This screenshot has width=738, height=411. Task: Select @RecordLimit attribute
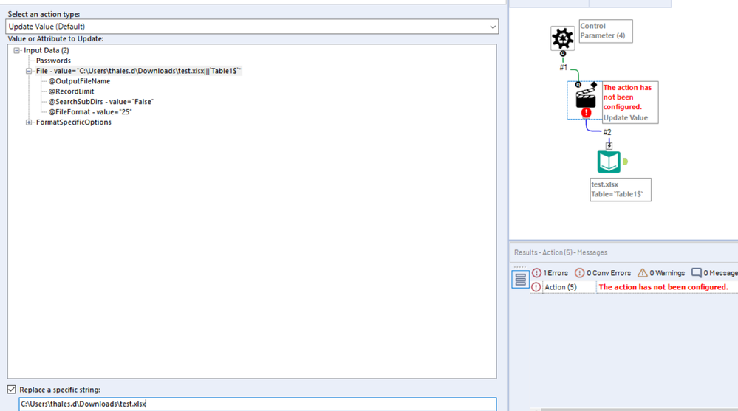pyautogui.click(x=71, y=91)
